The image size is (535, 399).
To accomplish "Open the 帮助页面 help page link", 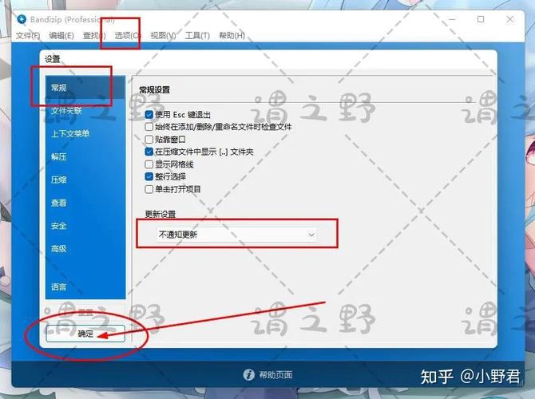I will pos(275,375).
